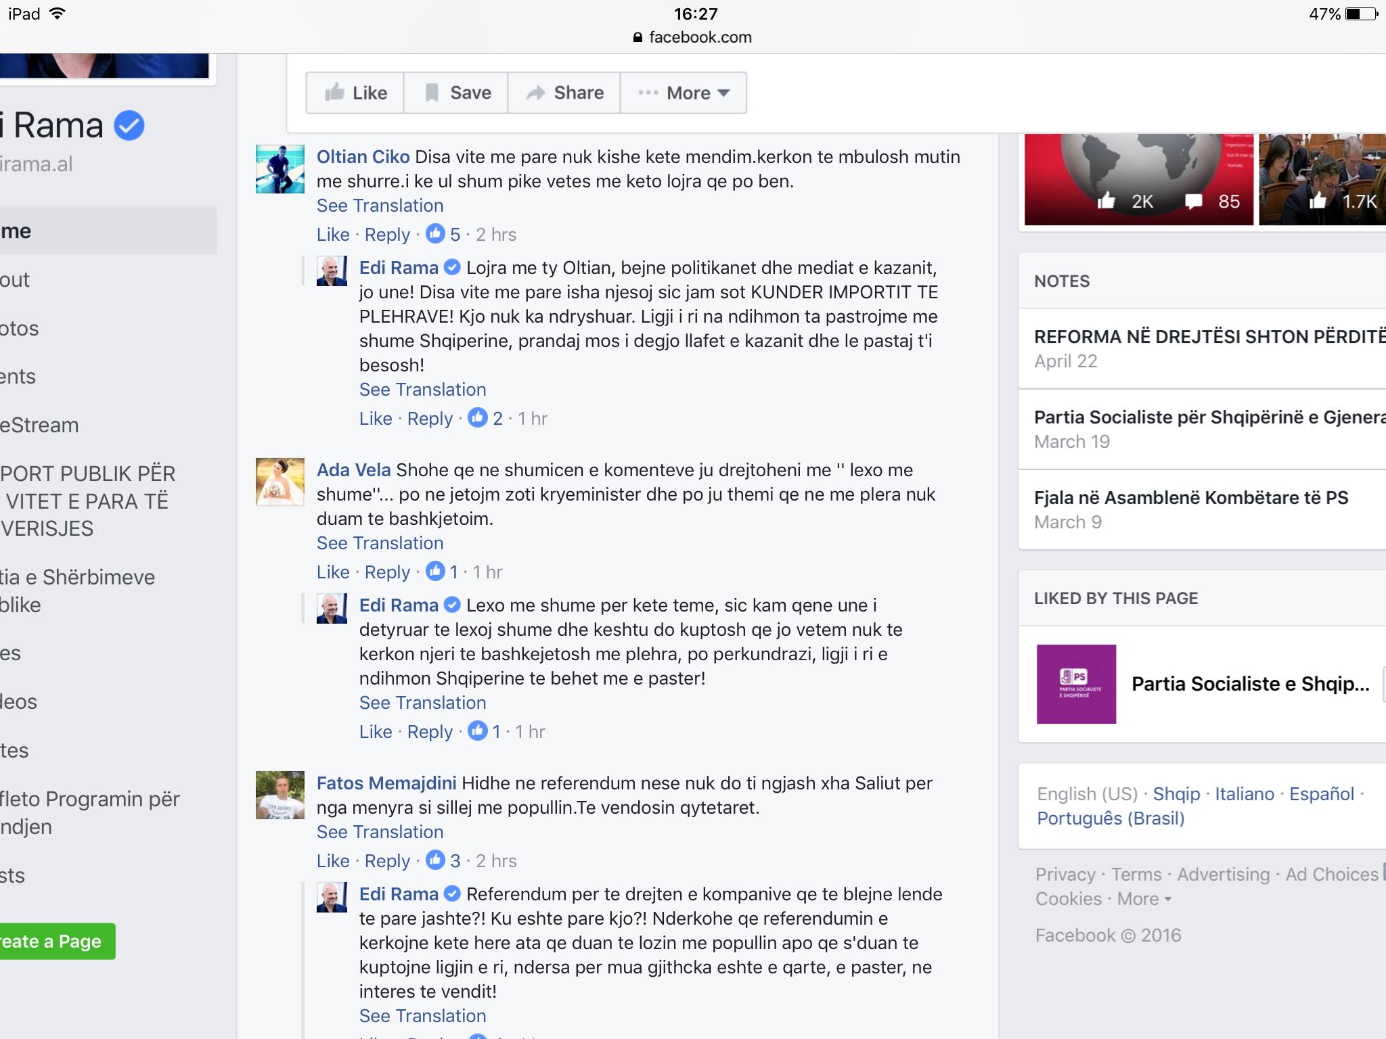
Task: Open the April 22 reform note
Action: (x=1202, y=348)
